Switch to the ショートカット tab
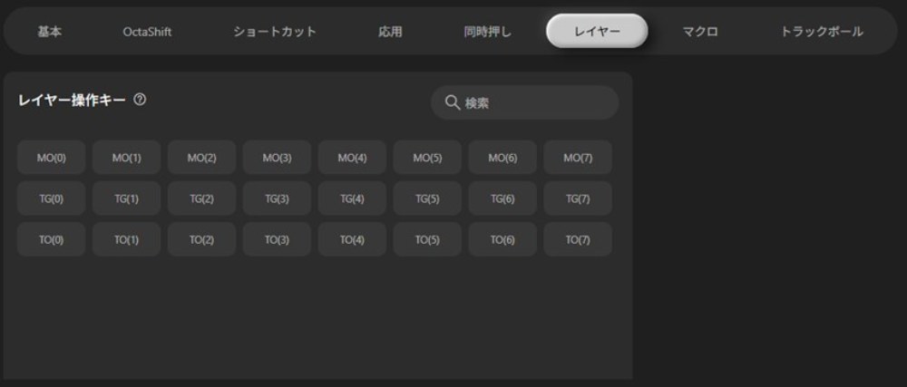Screen dimensions: 907x387 click(x=275, y=31)
